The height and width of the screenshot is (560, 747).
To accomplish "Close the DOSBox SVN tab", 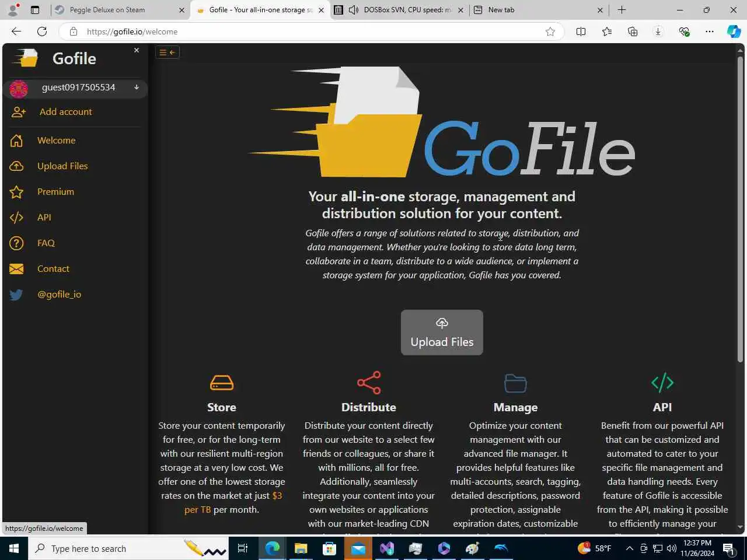I will point(460,10).
